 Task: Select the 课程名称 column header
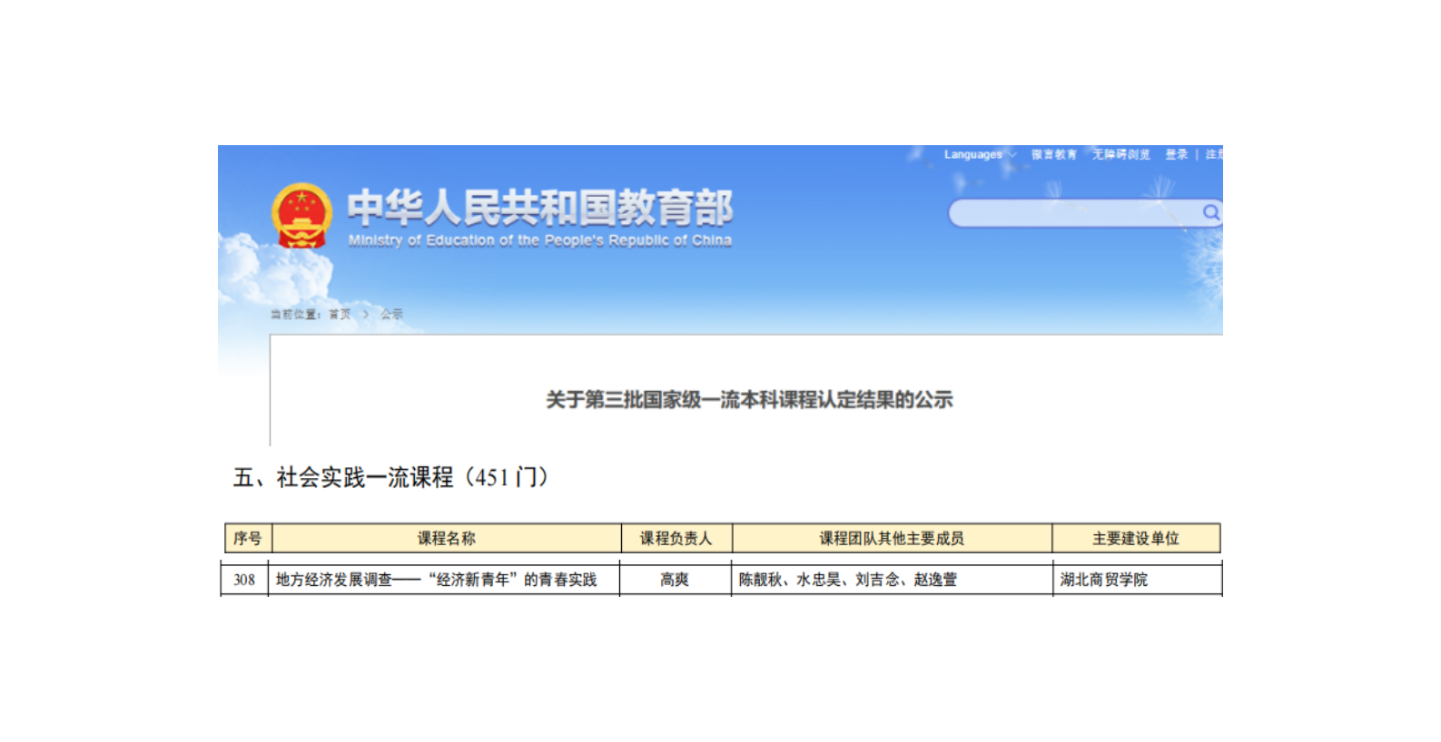click(x=446, y=539)
